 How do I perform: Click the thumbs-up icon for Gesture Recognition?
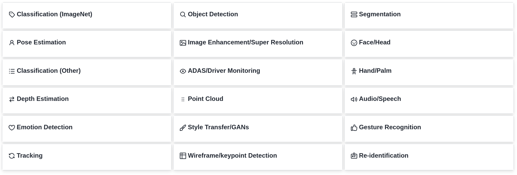click(354, 128)
